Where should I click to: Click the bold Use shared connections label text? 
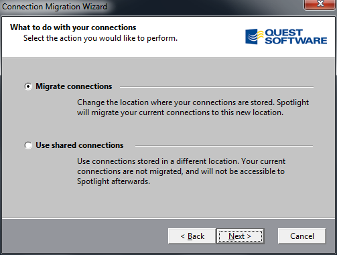click(x=80, y=145)
